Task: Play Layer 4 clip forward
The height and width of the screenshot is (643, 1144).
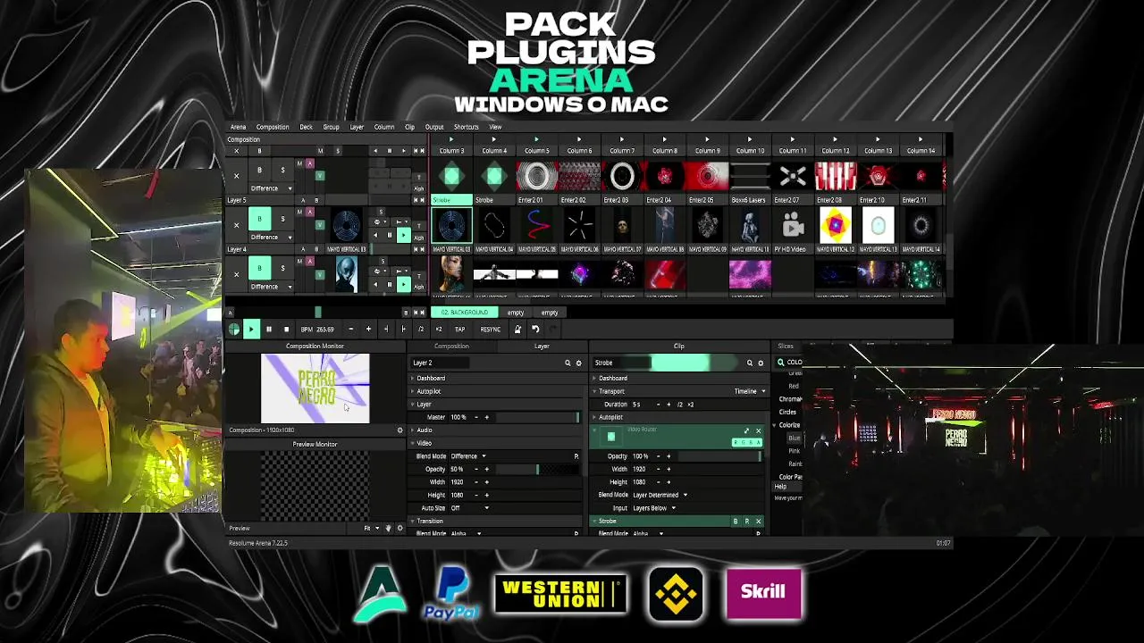Action: coord(403,284)
